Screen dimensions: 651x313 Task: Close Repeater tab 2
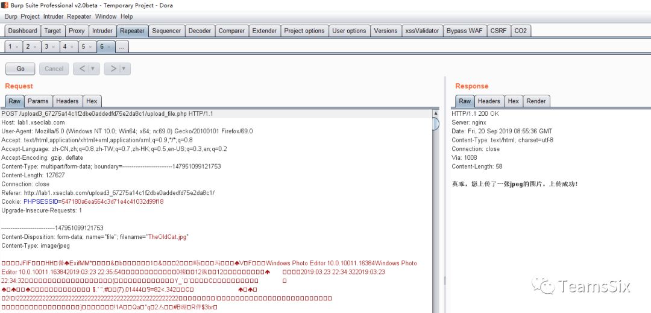pos(36,47)
